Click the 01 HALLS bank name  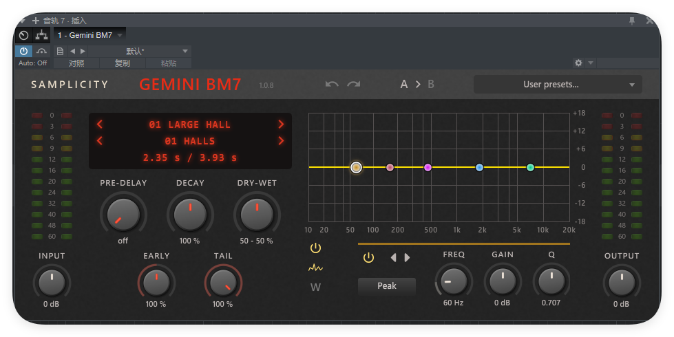click(x=189, y=141)
